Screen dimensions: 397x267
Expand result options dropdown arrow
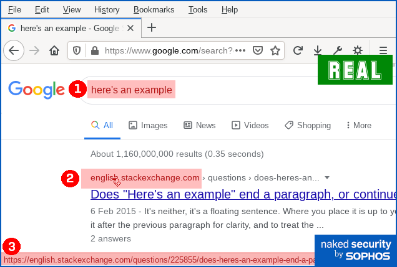[x=327, y=177]
